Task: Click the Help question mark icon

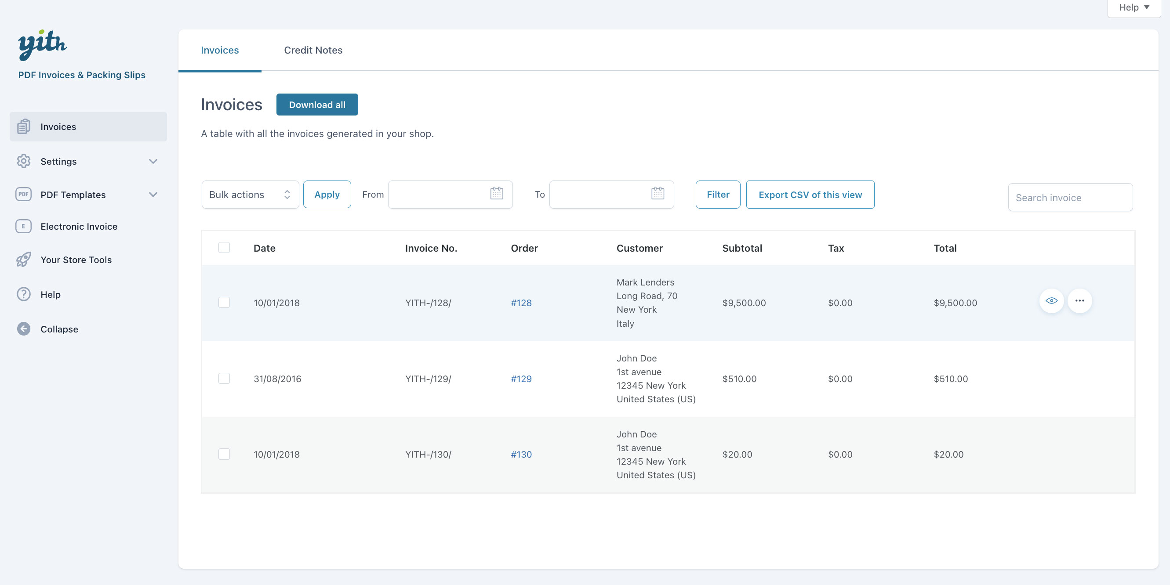Action: coord(24,294)
